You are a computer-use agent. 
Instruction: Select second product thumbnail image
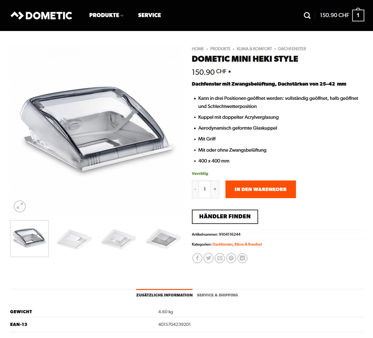click(74, 239)
